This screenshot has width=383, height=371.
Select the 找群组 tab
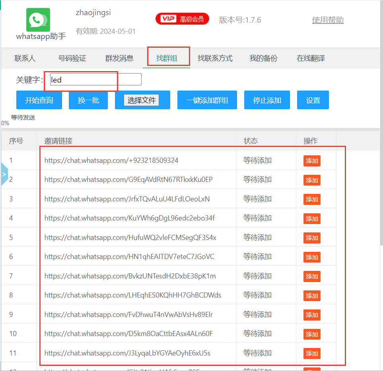tap(167, 58)
